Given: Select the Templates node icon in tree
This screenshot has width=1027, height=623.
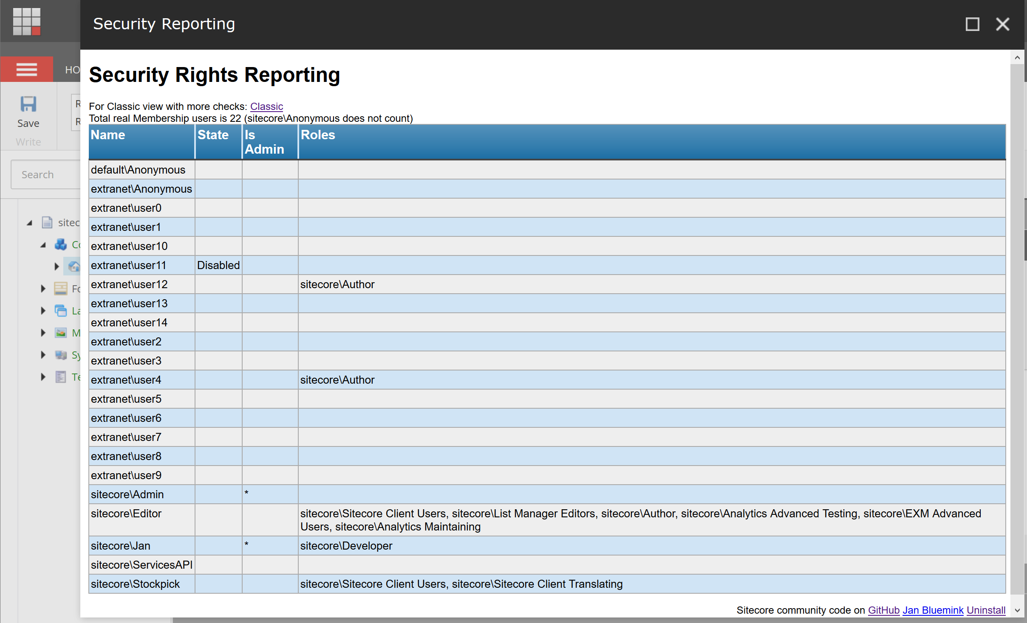Looking at the screenshot, I should [61, 377].
